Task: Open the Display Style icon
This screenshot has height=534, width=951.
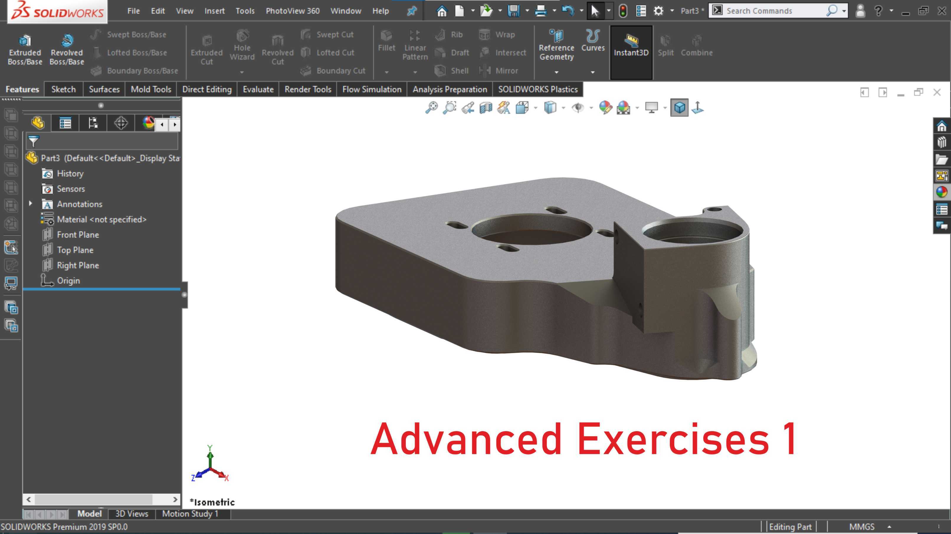Action: [550, 108]
